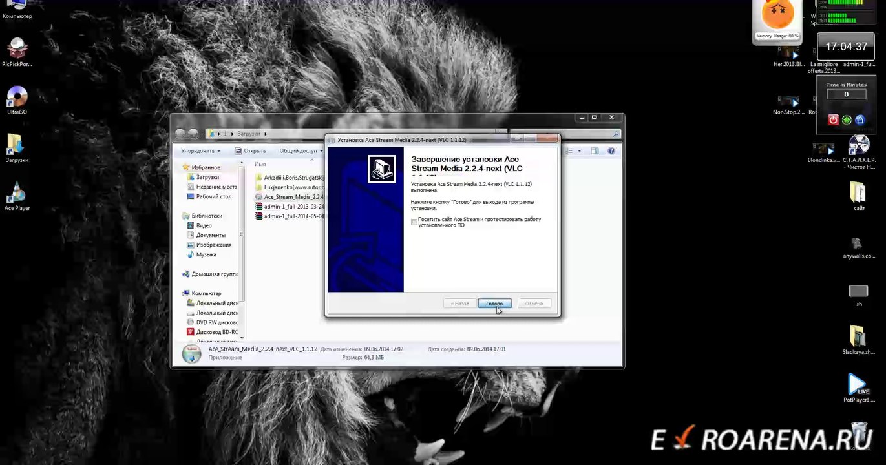Open anywalls.co desktop icon
886x465 pixels.
click(858, 248)
